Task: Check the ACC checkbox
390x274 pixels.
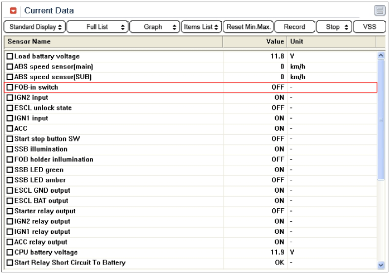Action: (9, 129)
